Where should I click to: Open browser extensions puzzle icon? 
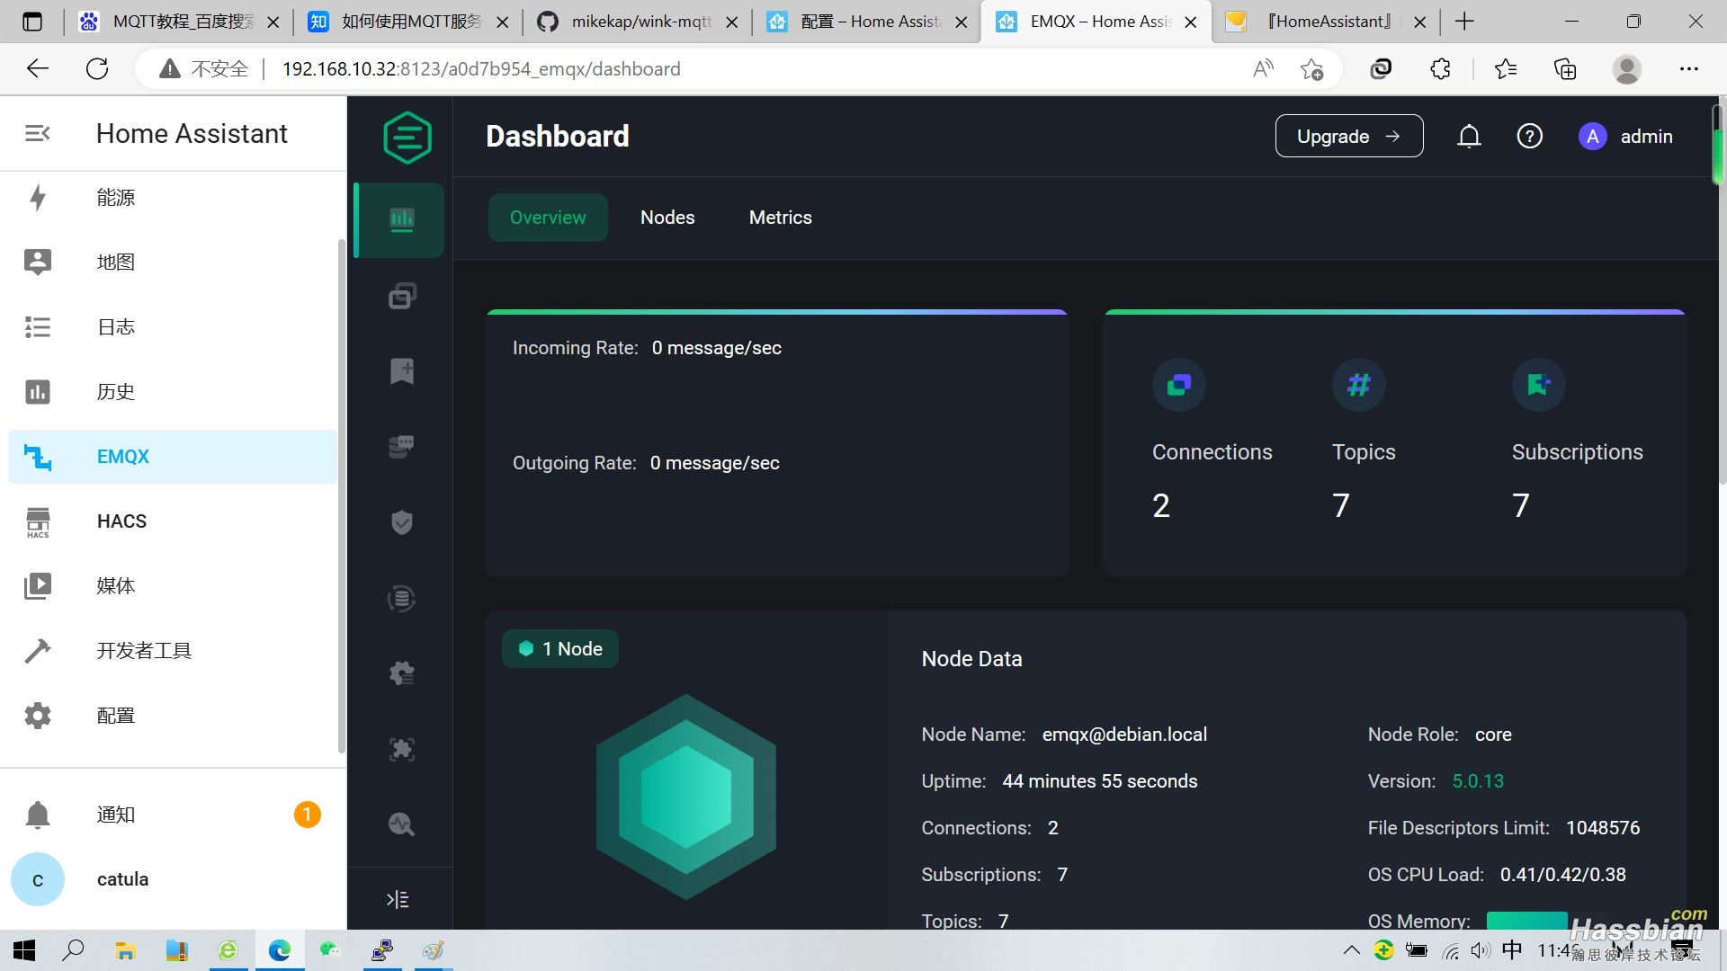1440,68
